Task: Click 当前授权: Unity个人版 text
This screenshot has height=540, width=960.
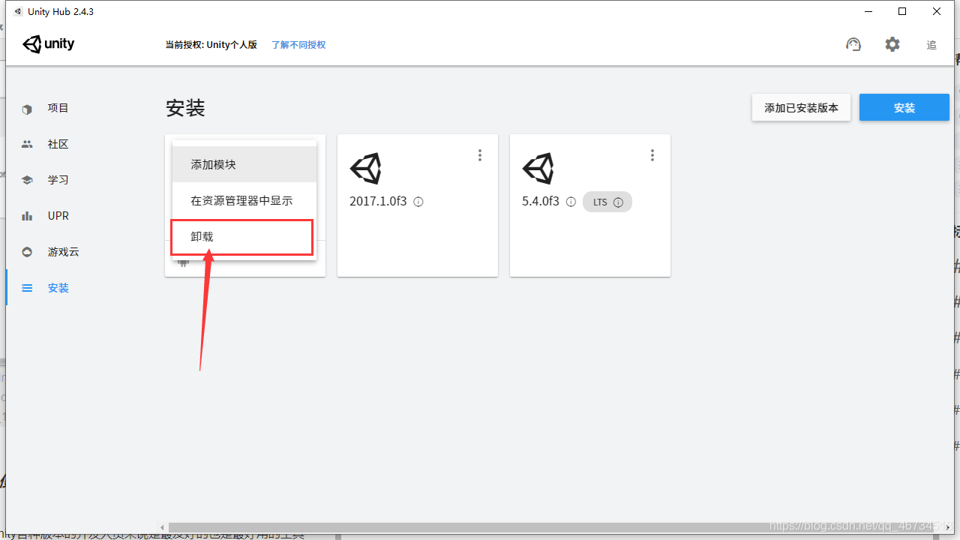Action: pos(211,45)
